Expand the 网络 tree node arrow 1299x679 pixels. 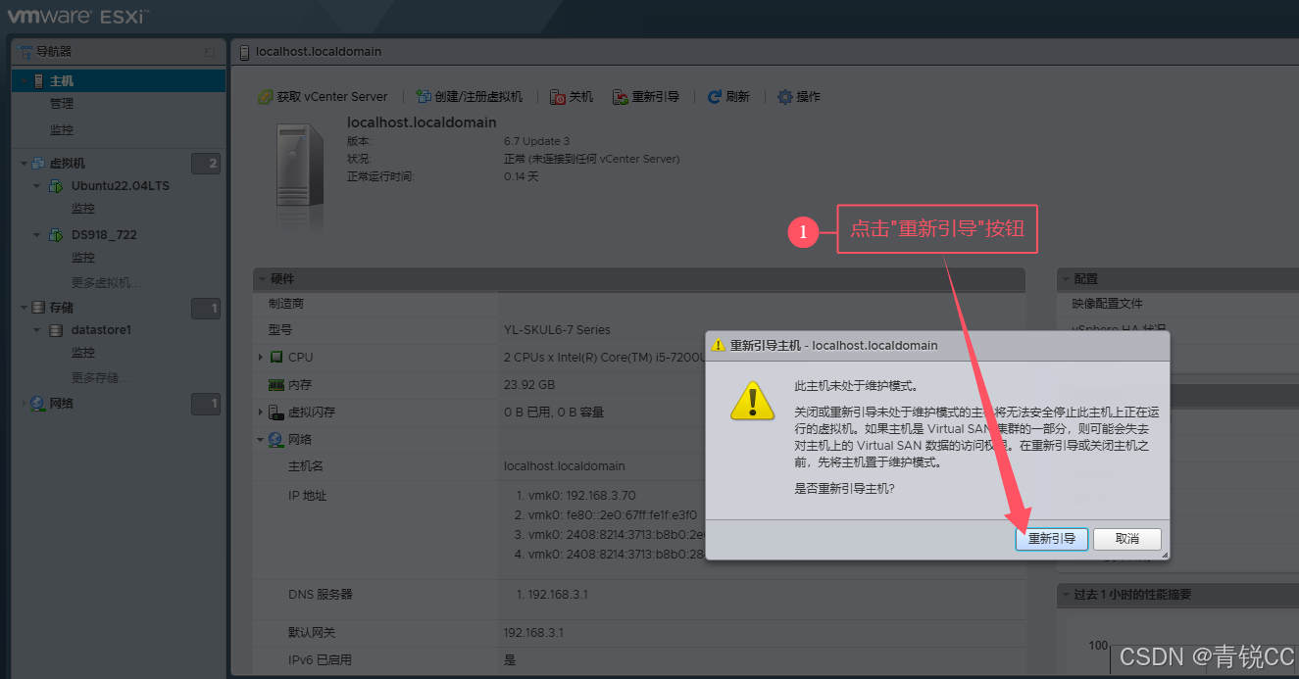[x=24, y=404]
